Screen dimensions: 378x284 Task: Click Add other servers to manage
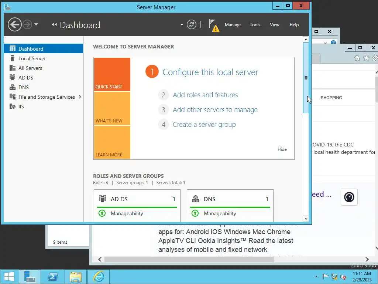(215, 109)
